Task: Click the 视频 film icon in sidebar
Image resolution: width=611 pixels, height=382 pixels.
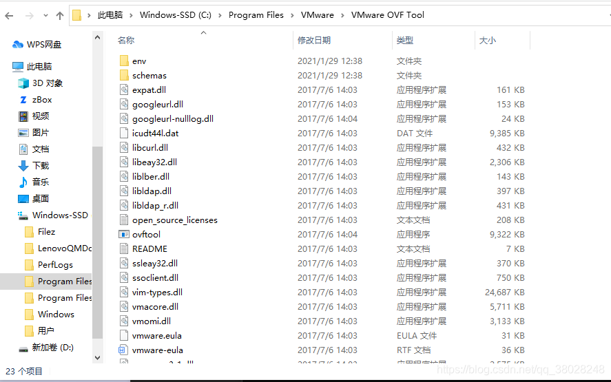Action: (23, 116)
